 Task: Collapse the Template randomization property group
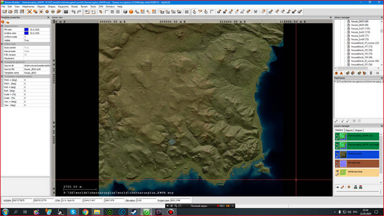pos(2,76)
